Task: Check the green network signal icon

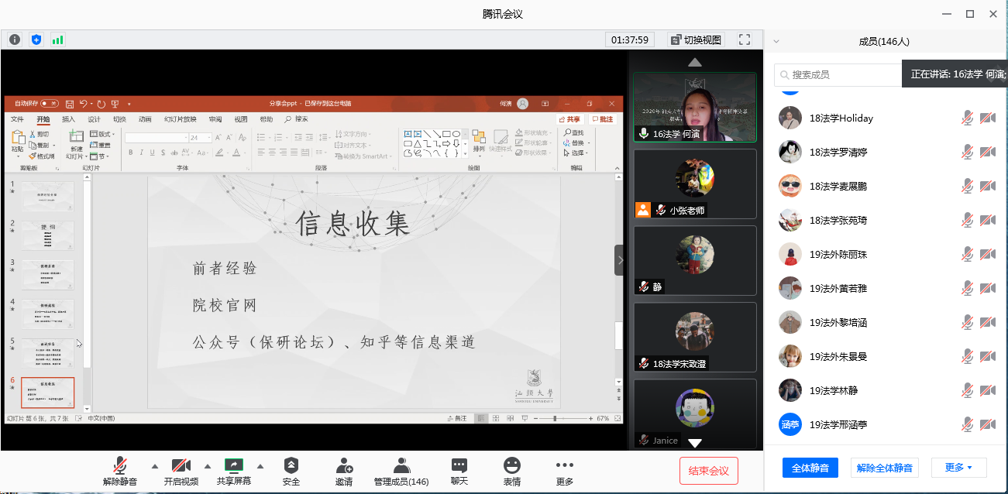Action: 58,39
